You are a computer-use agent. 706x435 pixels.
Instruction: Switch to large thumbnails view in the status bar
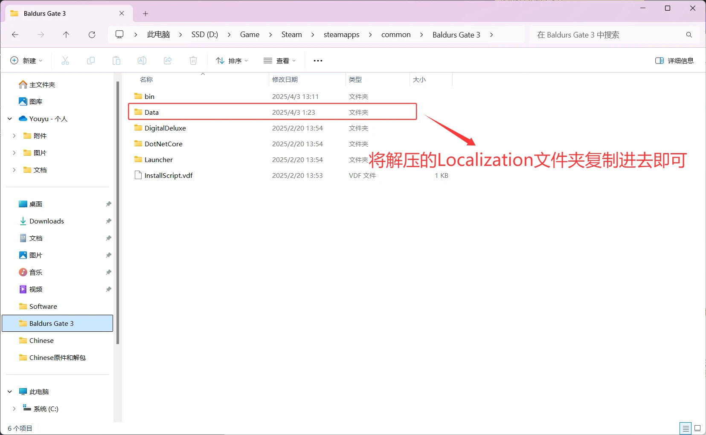coord(697,428)
